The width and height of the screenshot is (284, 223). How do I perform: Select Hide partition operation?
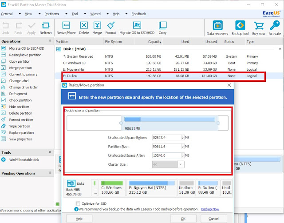(x=19, y=107)
